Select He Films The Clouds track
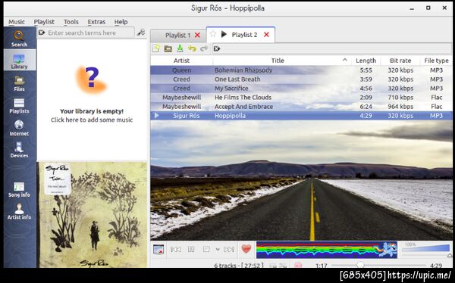This screenshot has height=283, width=455. [301, 98]
